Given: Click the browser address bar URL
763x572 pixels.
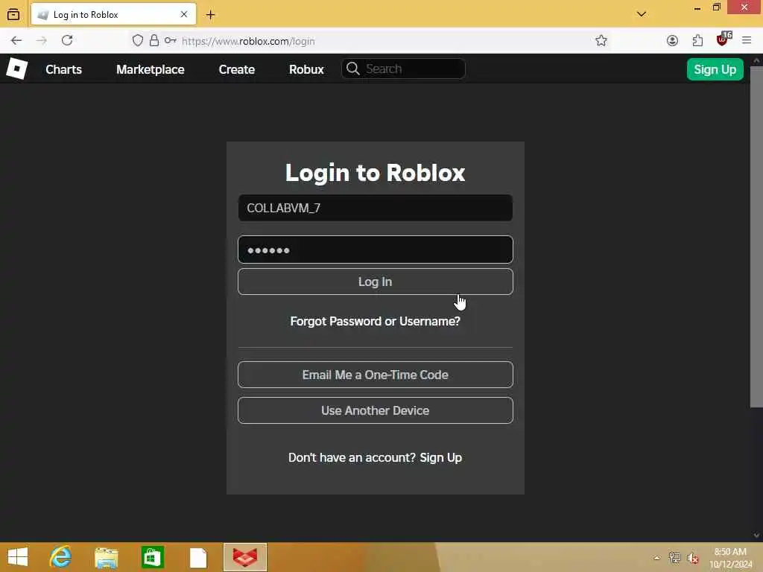Looking at the screenshot, I should [248, 42].
